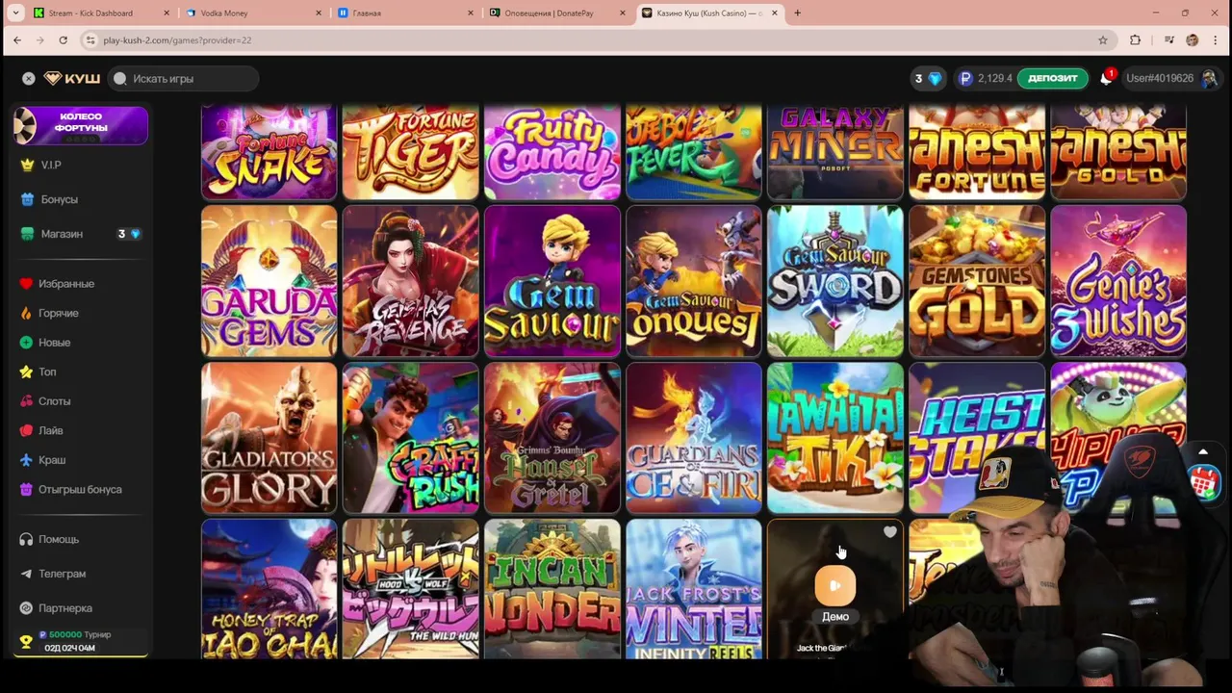Viewport: 1232px width, 693px height.
Task: Open Jack Frost's Winter thumbnail
Action: pyautogui.click(x=694, y=589)
